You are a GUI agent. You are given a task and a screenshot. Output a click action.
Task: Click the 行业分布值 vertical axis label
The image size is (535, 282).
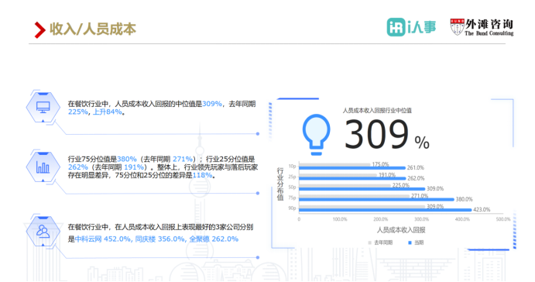point(280,184)
